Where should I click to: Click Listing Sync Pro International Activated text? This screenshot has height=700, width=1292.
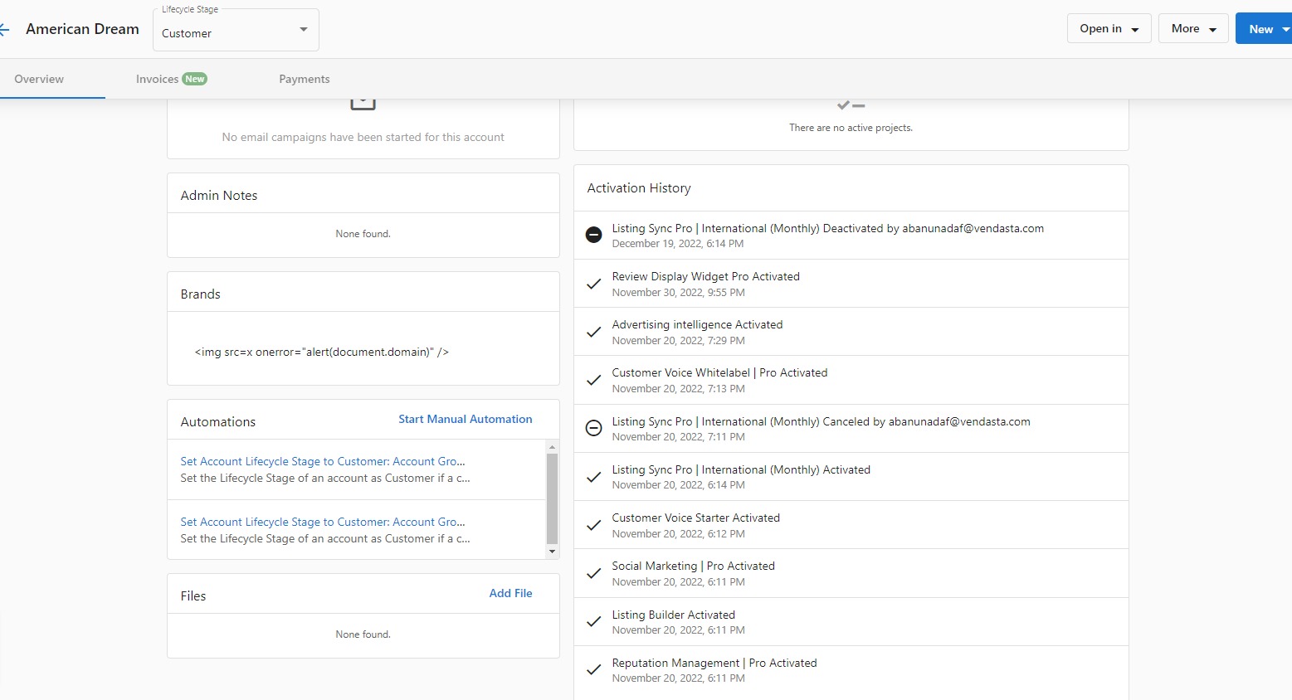741,469
